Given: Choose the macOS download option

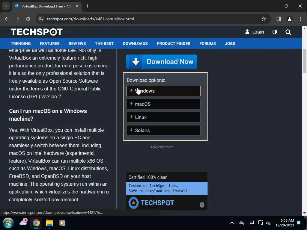Looking at the screenshot, I should pos(163,104).
